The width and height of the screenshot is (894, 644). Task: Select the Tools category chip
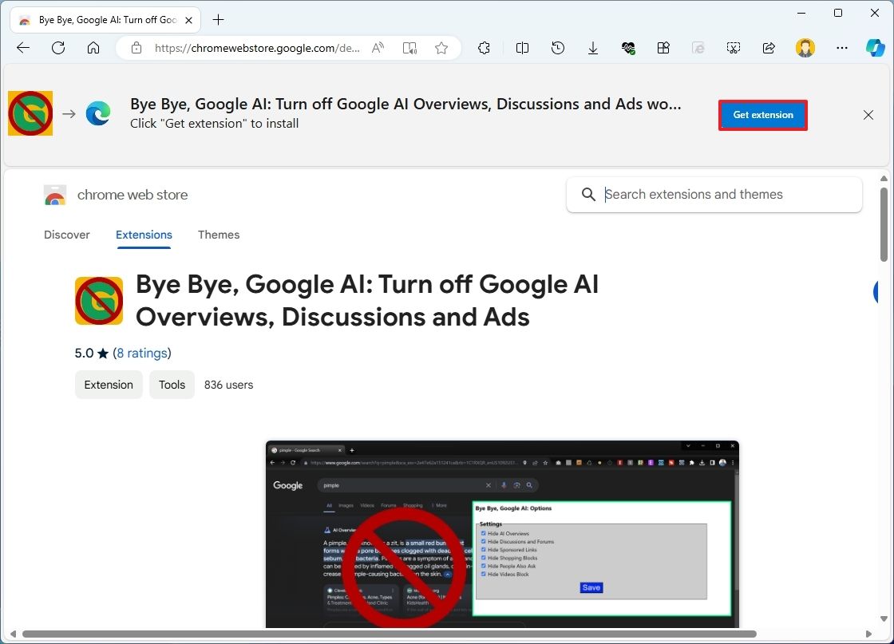tap(172, 385)
